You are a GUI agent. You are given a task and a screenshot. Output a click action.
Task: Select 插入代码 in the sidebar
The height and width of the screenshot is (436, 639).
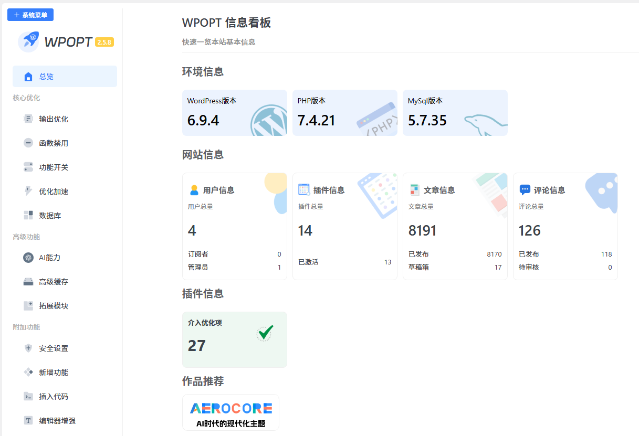[54, 397]
